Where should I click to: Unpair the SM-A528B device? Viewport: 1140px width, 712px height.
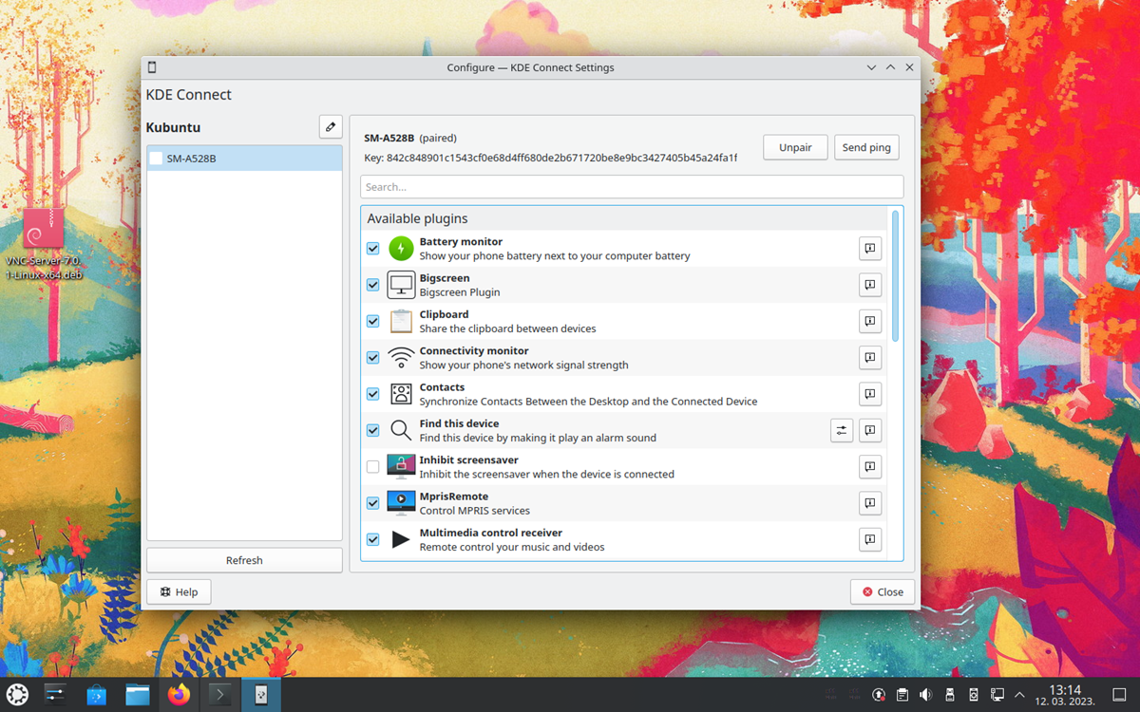pos(795,148)
